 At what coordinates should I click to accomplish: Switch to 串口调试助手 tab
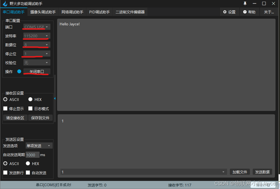click(x=14, y=12)
